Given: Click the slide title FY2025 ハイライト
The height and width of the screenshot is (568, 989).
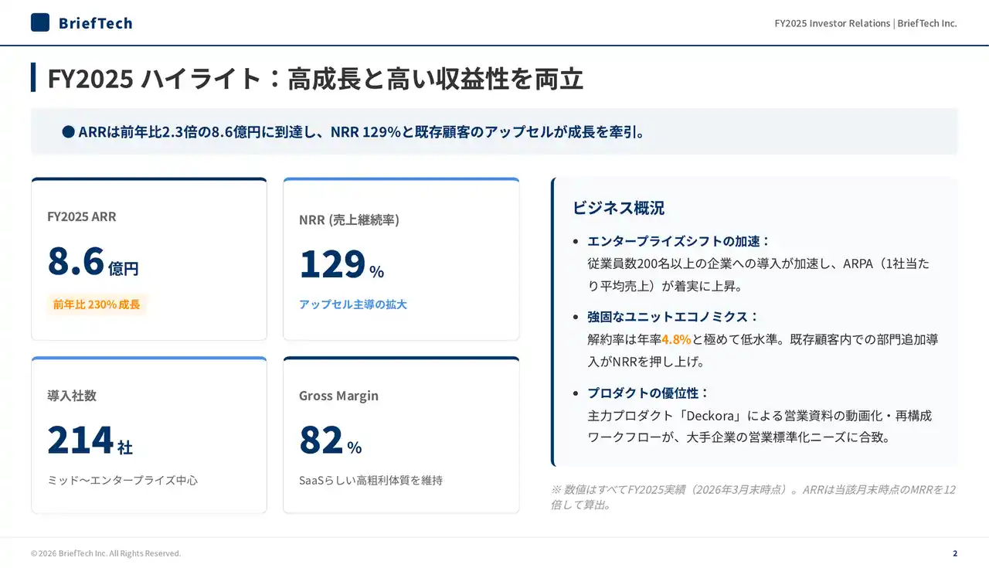Looking at the screenshot, I should tap(315, 79).
